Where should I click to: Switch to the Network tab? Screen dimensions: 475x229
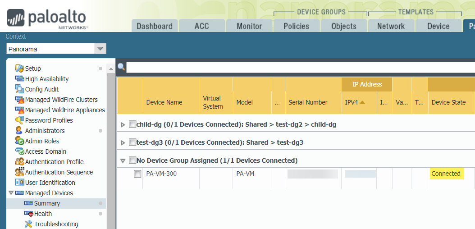(x=391, y=26)
